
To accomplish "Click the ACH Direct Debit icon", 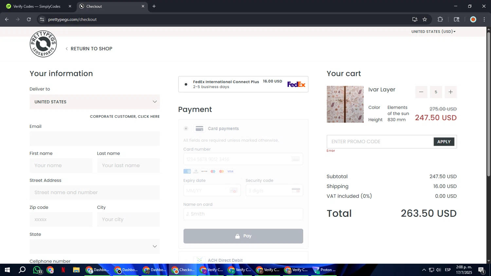I will [199, 260].
